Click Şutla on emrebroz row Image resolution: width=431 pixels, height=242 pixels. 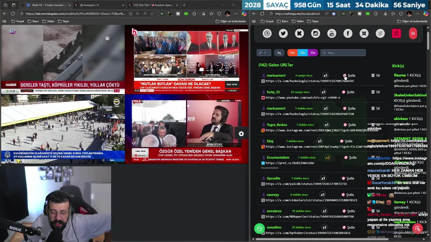[348, 211]
